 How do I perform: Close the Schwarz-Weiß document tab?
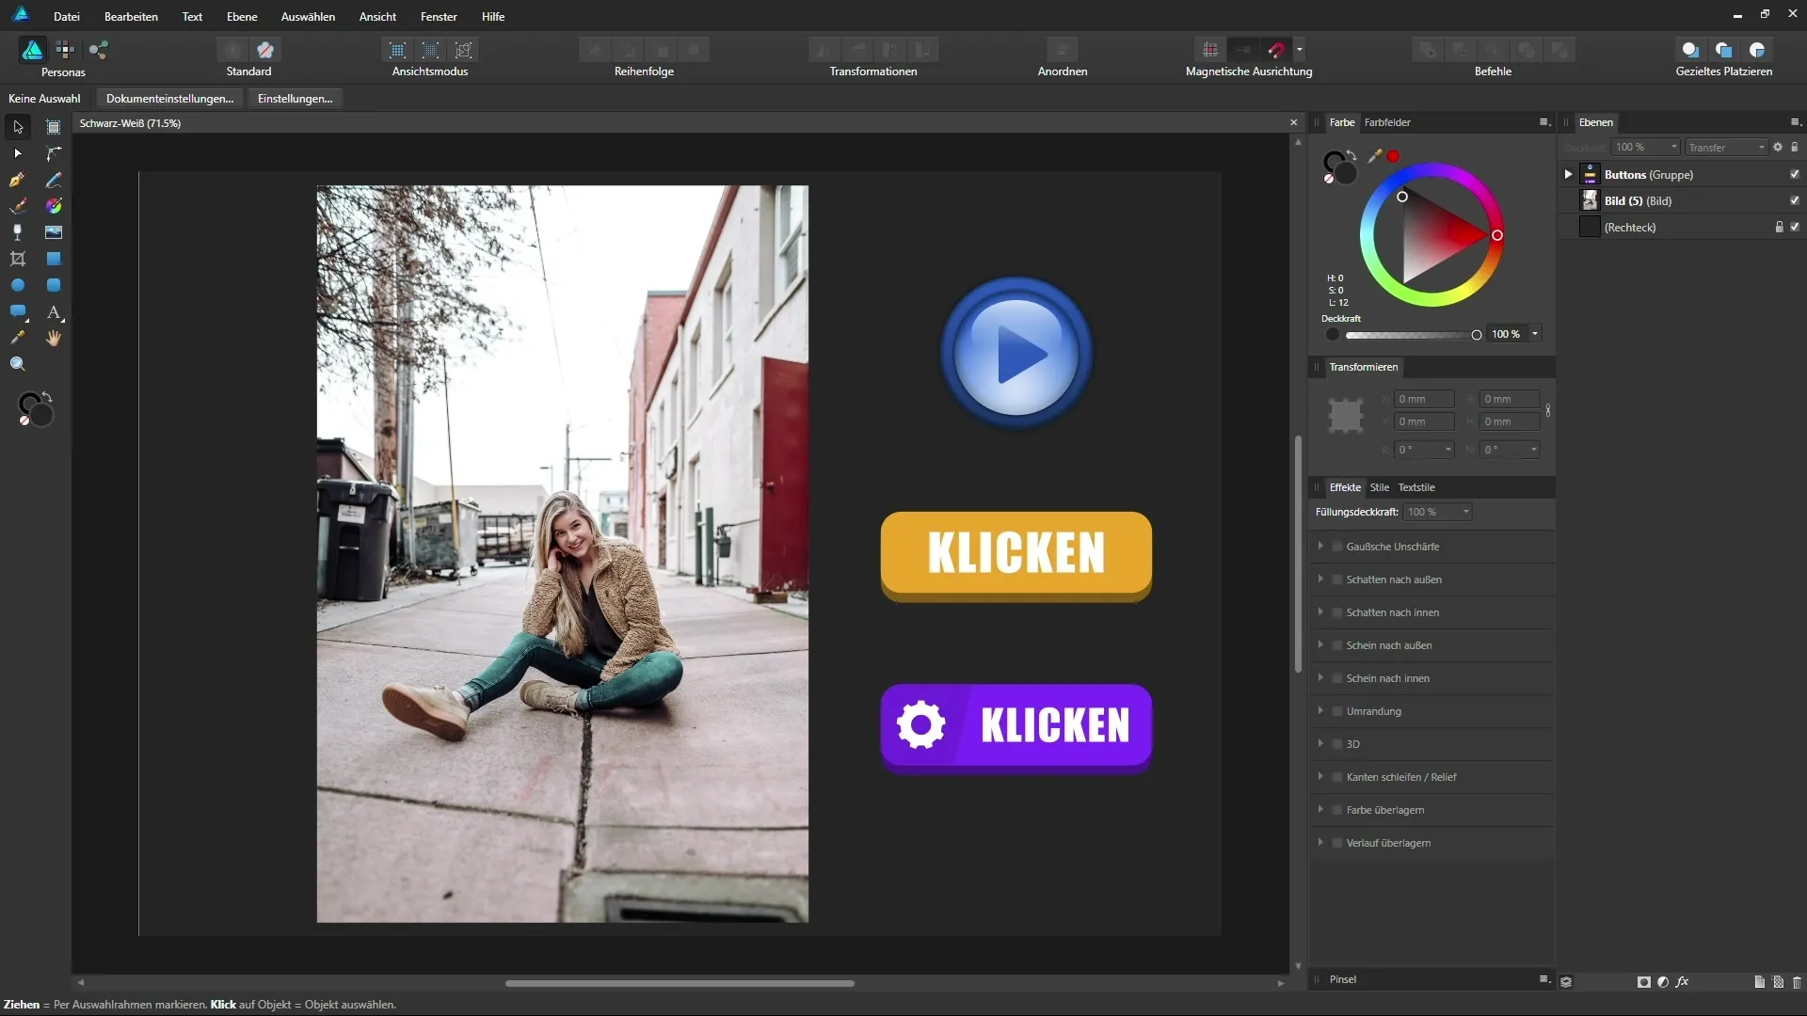click(x=1293, y=122)
